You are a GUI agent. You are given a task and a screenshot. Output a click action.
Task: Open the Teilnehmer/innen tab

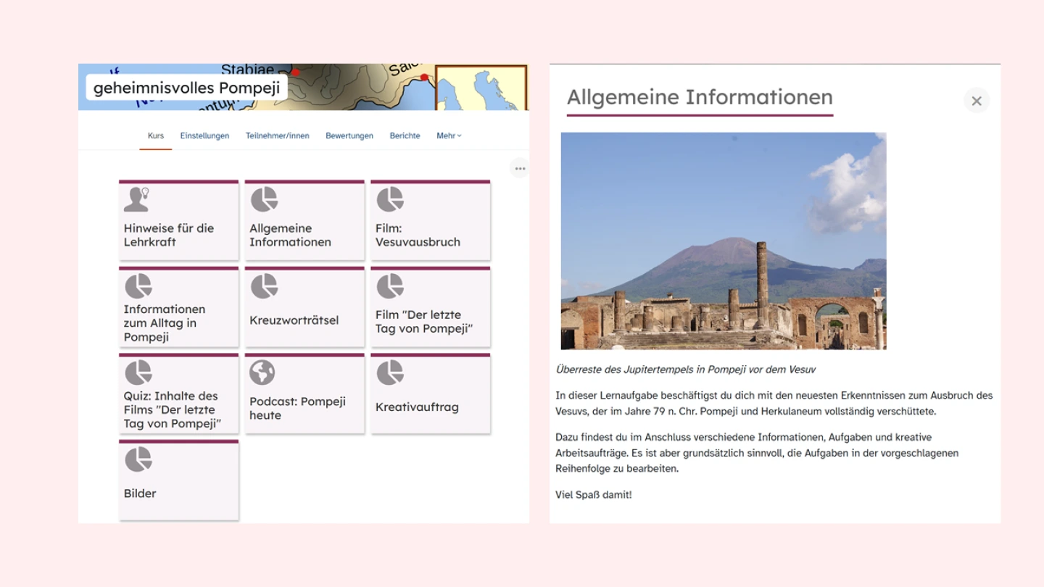(x=277, y=136)
